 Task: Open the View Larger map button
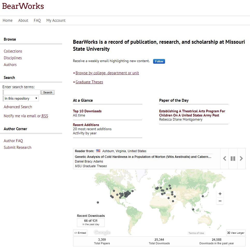point(236,233)
